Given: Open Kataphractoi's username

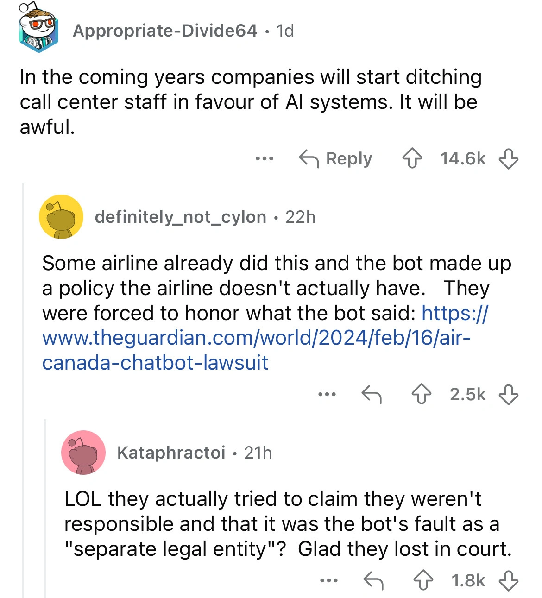Looking at the screenshot, I should (x=171, y=453).
